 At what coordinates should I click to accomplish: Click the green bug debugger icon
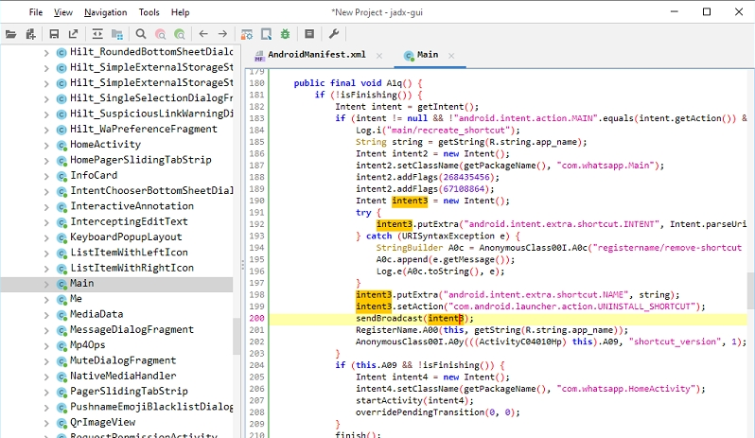point(285,34)
